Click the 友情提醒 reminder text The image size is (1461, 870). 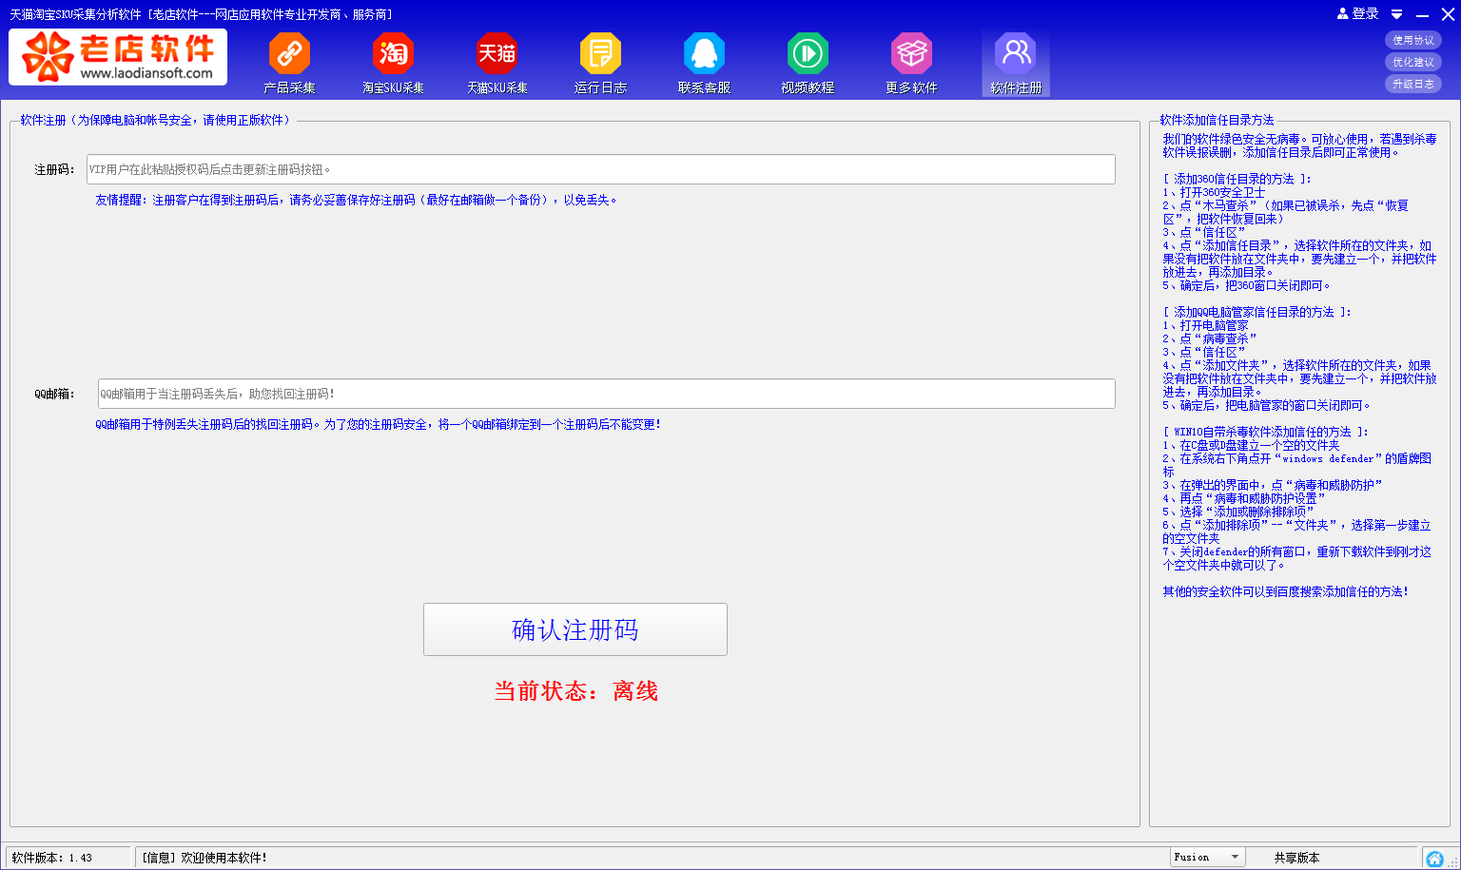pos(356,200)
